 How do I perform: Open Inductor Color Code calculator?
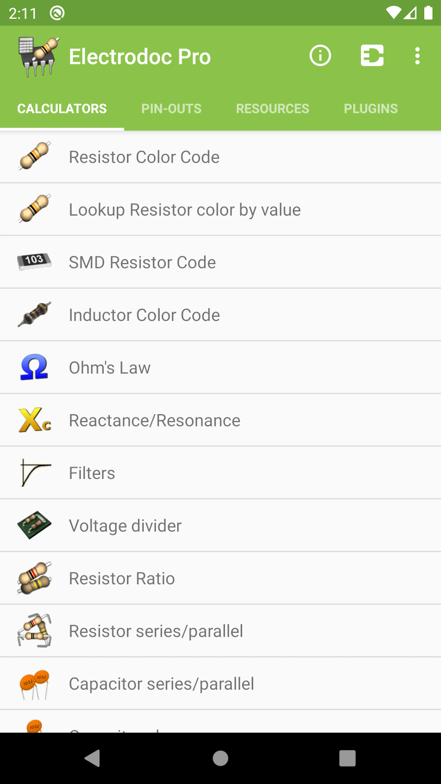(144, 315)
